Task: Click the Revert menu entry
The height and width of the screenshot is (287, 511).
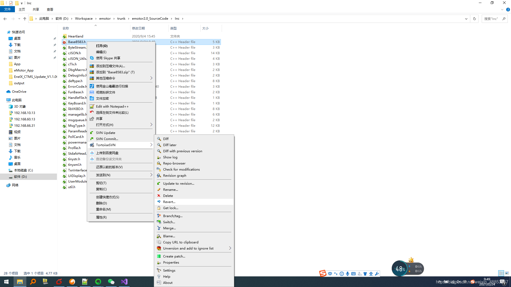Action: pos(169,202)
